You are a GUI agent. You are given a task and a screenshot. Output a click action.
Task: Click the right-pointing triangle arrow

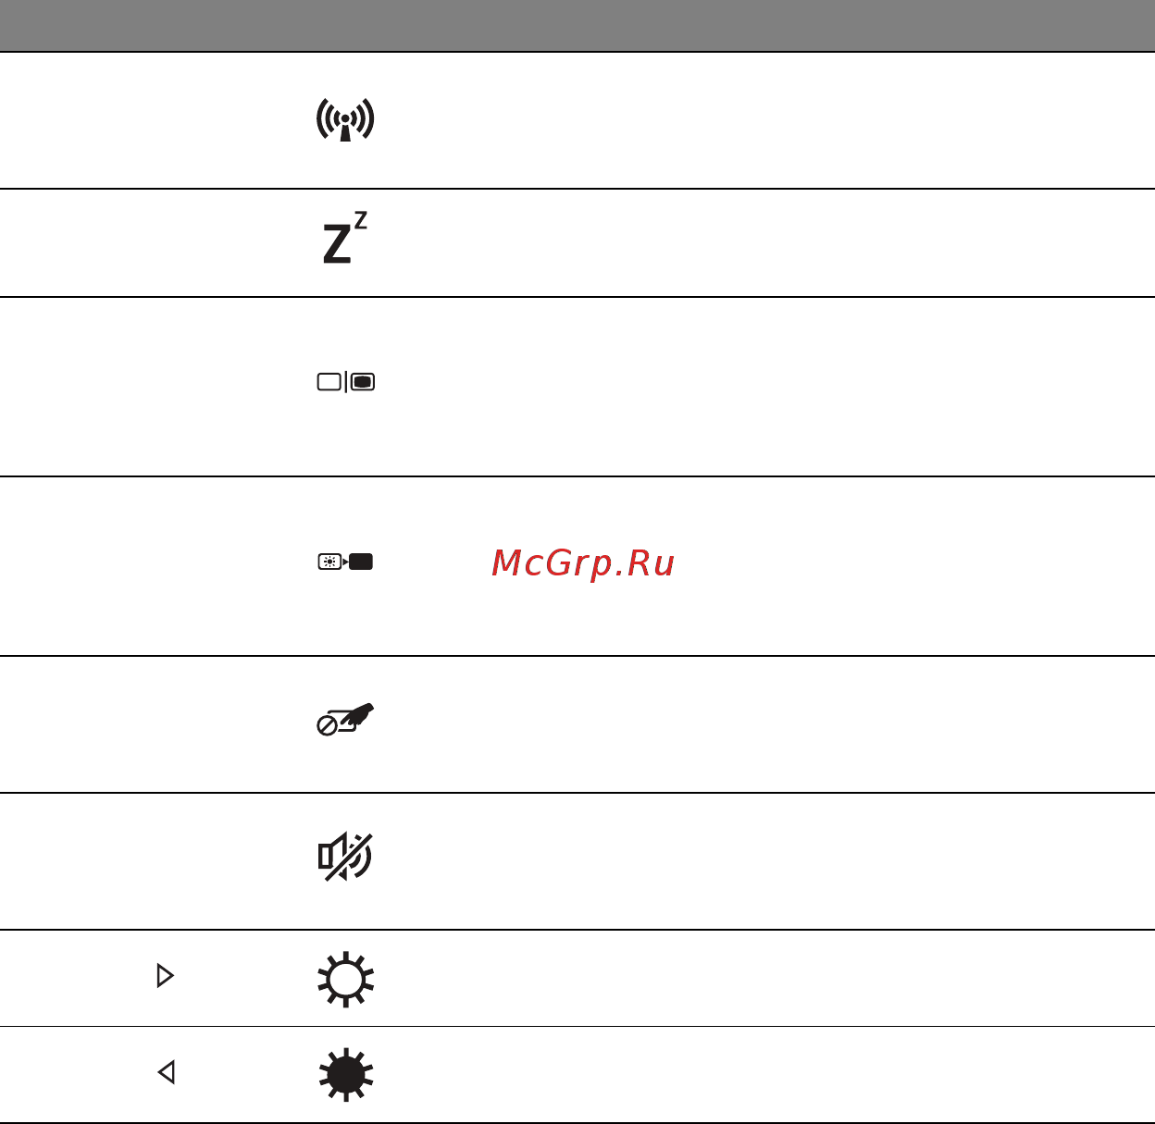[x=166, y=976]
